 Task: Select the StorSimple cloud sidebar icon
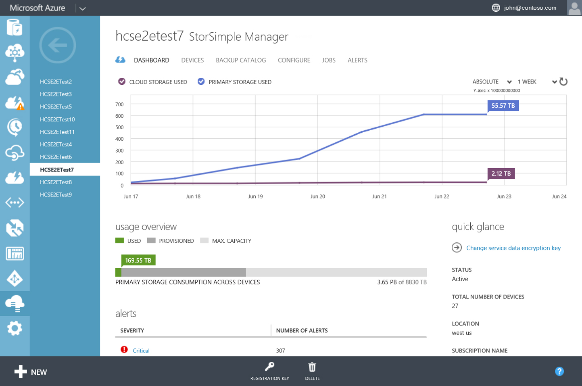tap(15, 303)
